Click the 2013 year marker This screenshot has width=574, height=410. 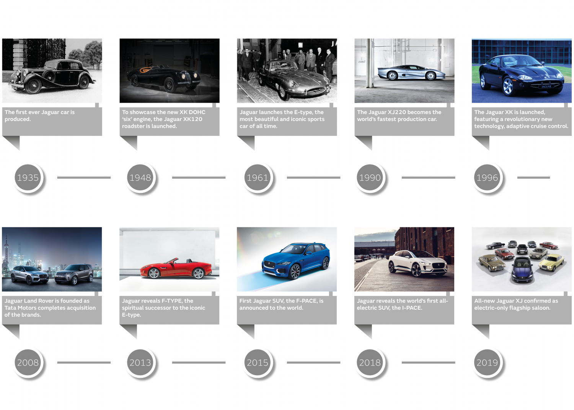click(x=140, y=363)
